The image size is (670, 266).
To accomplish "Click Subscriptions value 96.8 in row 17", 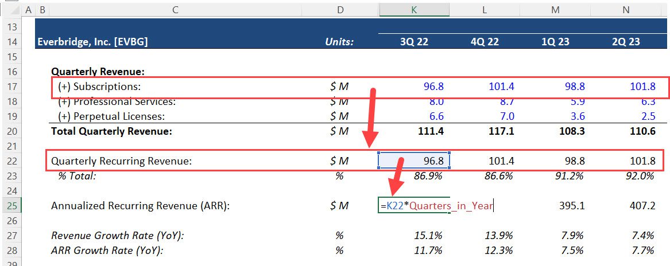I will 433,87.
